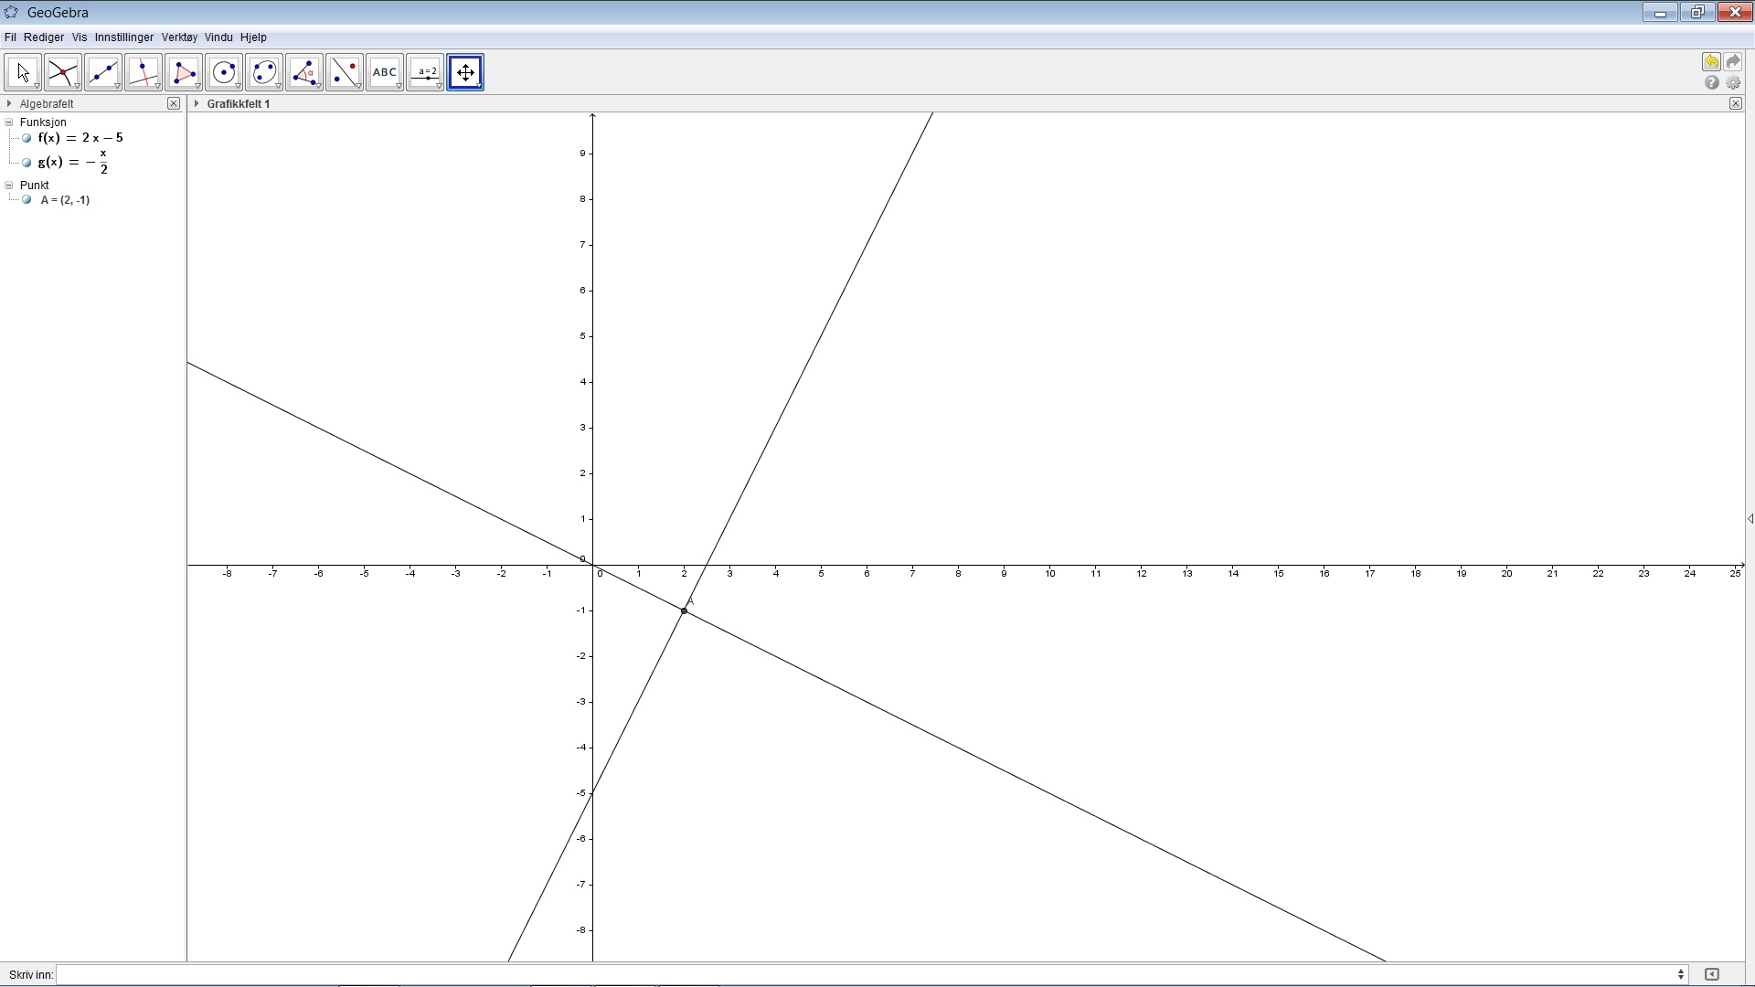Select the A = (2, -1) entry
The height and width of the screenshot is (987, 1755).
pyautogui.click(x=65, y=200)
